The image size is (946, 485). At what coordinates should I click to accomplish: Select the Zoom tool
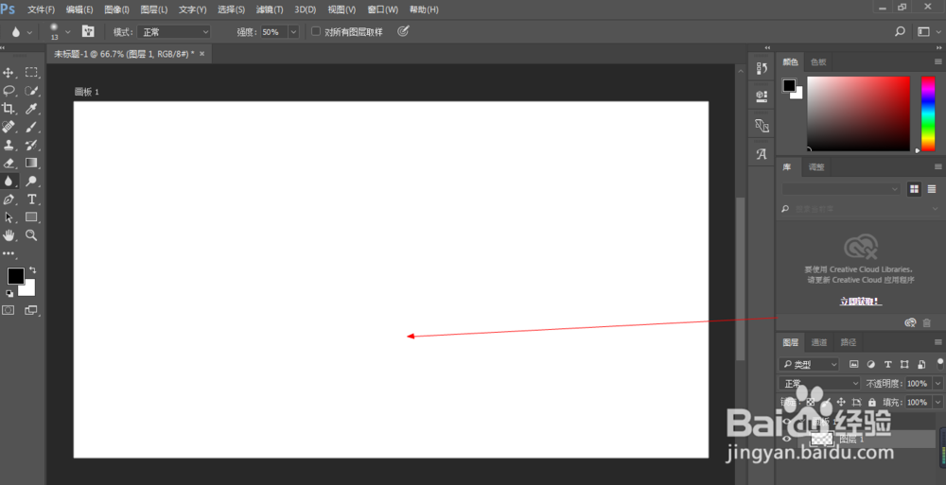pos(31,235)
